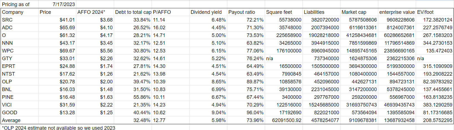
Task: Select the "Average" row label cell
Action: [x=11, y=120]
